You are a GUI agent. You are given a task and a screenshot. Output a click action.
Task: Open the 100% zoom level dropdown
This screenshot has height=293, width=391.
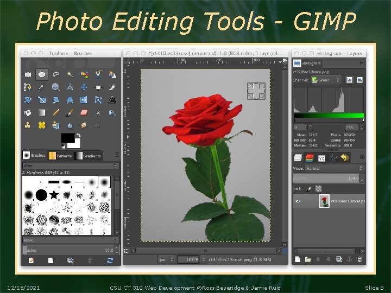[204, 259]
